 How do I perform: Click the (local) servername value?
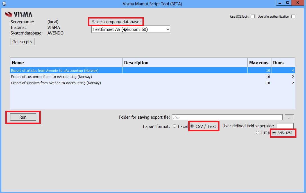point(53,22)
